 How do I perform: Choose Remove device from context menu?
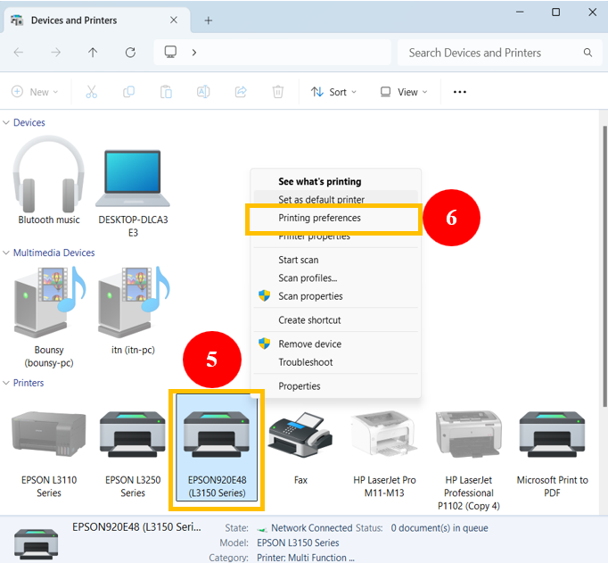click(309, 344)
